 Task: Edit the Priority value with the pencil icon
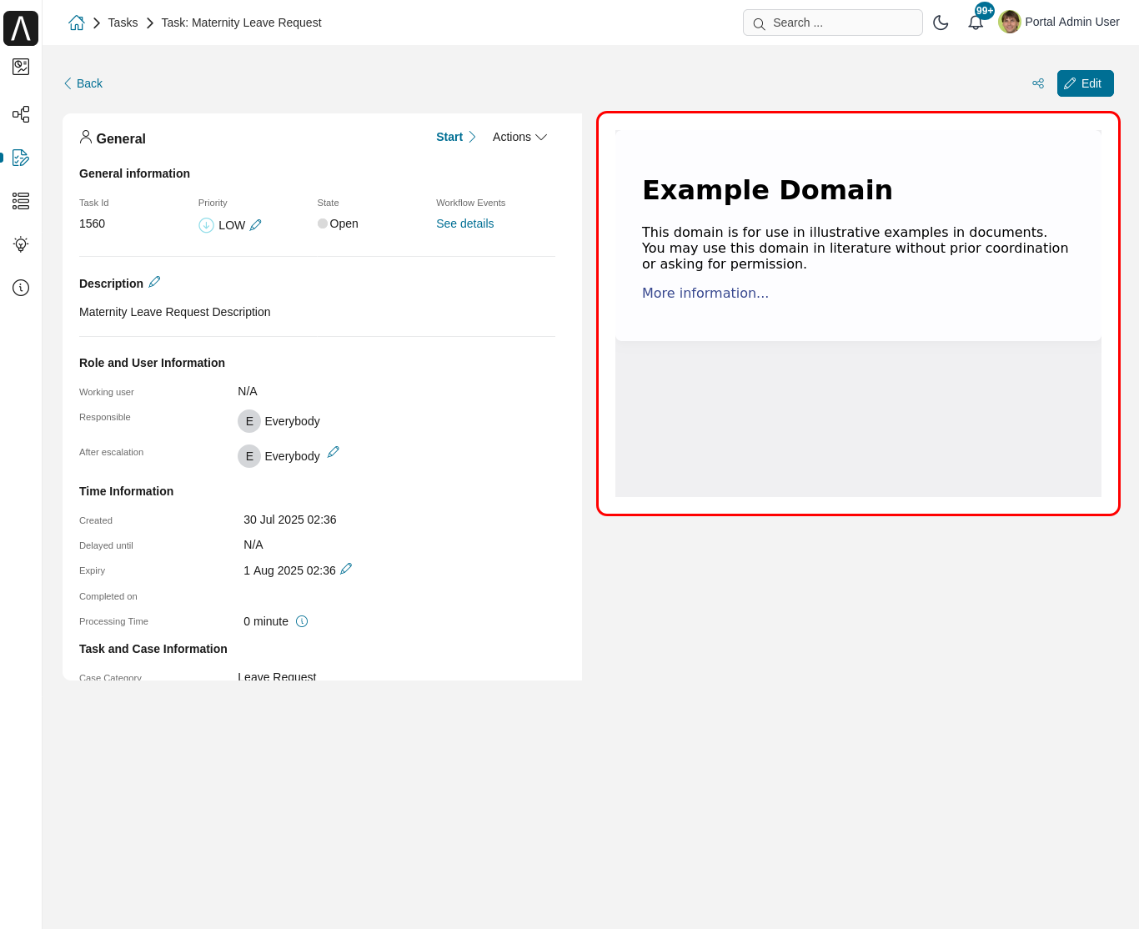(256, 224)
